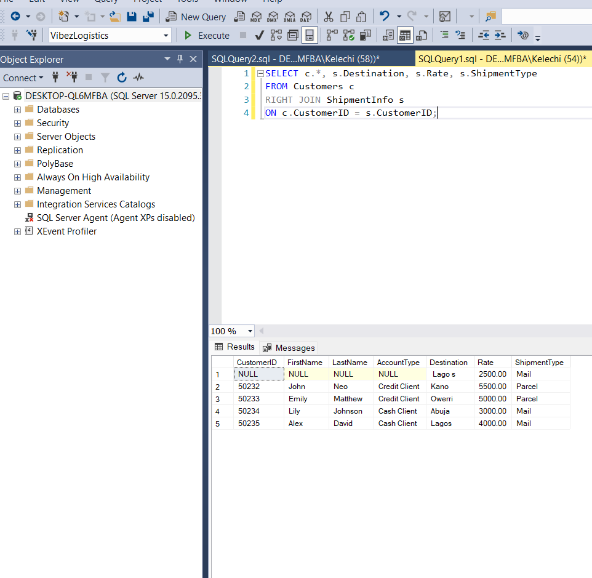Expand the Security node in Object Explorer

coord(17,122)
